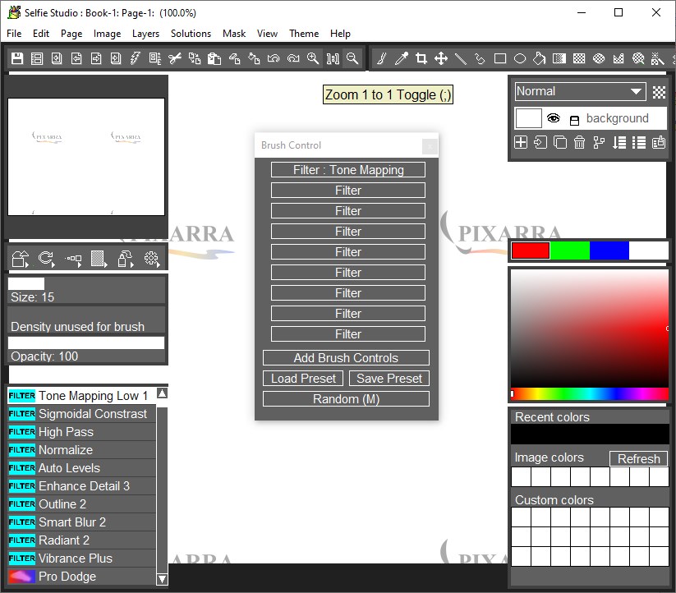Pick the Ellipse shape tool

click(x=520, y=58)
